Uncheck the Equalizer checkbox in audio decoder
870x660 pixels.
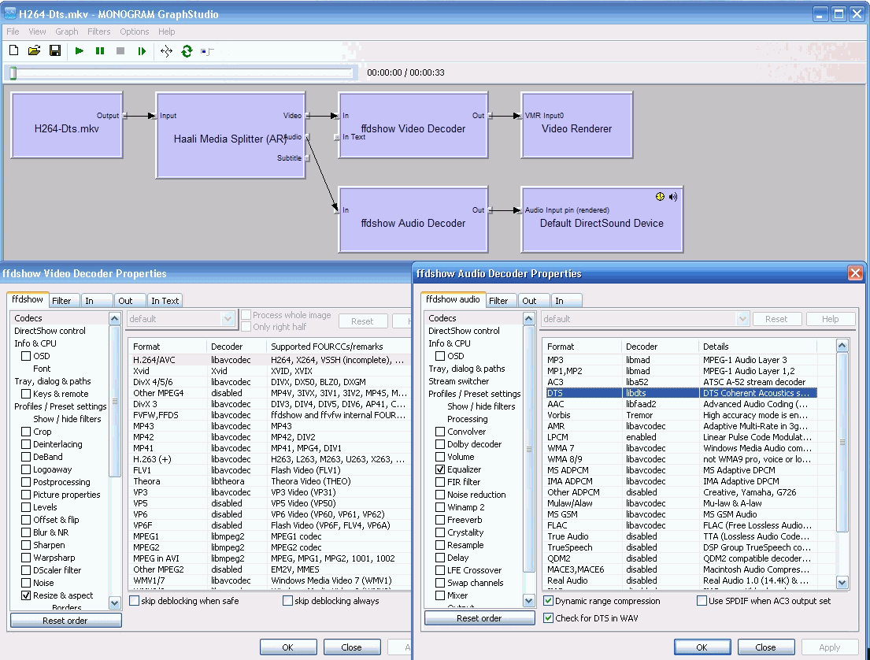pyautogui.click(x=440, y=469)
